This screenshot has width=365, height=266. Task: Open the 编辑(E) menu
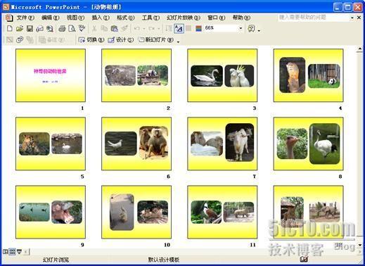pos(50,18)
